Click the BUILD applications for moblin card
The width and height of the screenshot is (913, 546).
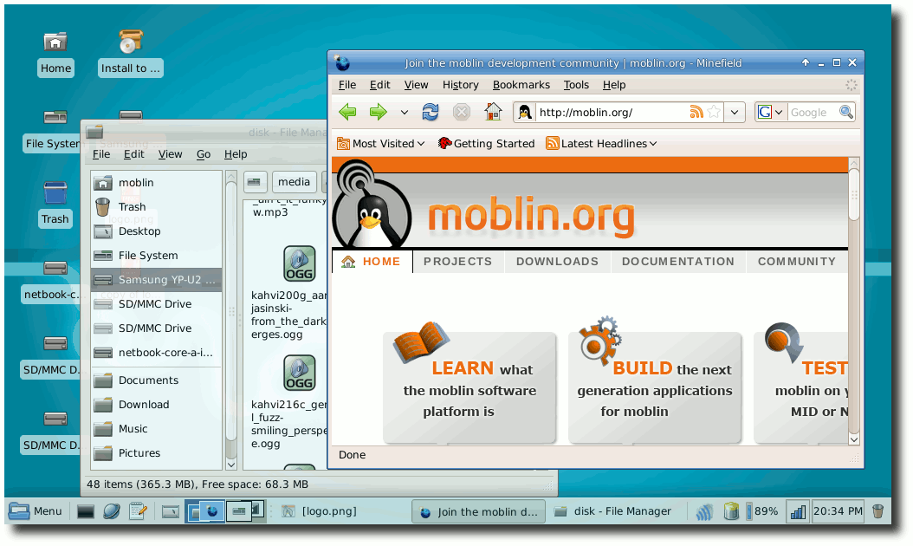pos(655,387)
